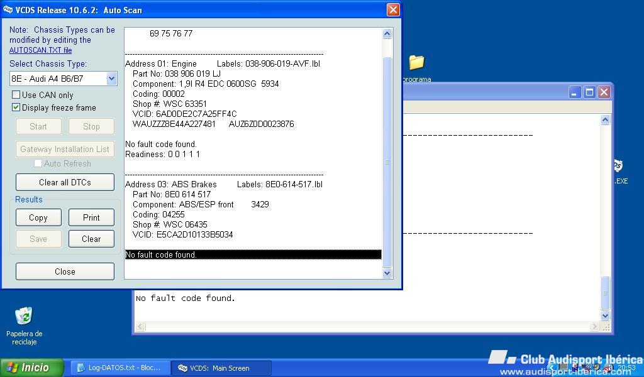Click the taskbar clock showing 20:53

tap(627, 368)
